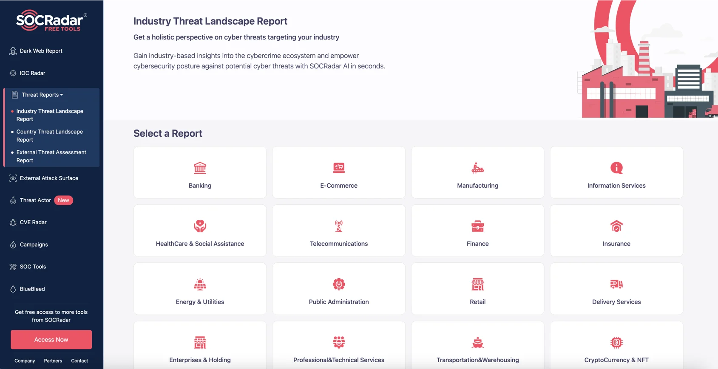Open Campaigns from sidebar
The width and height of the screenshot is (718, 369).
pyautogui.click(x=34, y=245)
